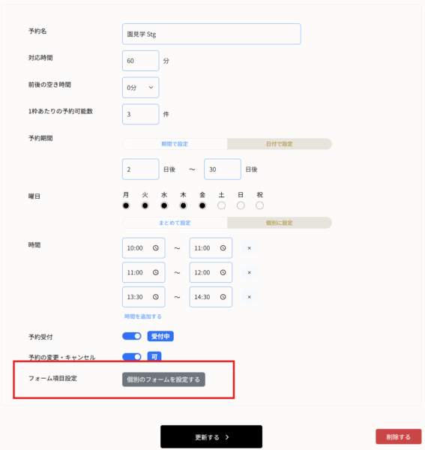Click clock icon in 12:00 end field
Image resolution: width=425 pixels, height=450 pixels.
tap(223, 272)
